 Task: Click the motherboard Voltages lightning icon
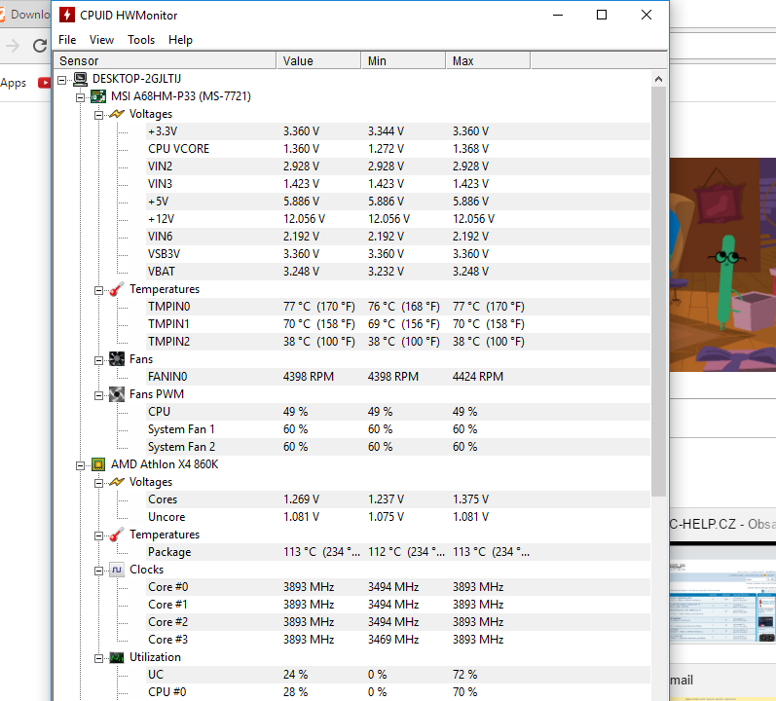[117, 114]
